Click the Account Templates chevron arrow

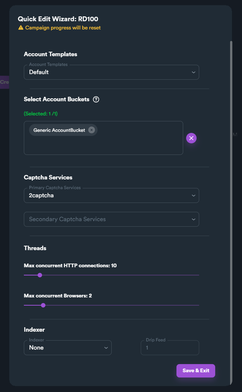click(194, 72)
